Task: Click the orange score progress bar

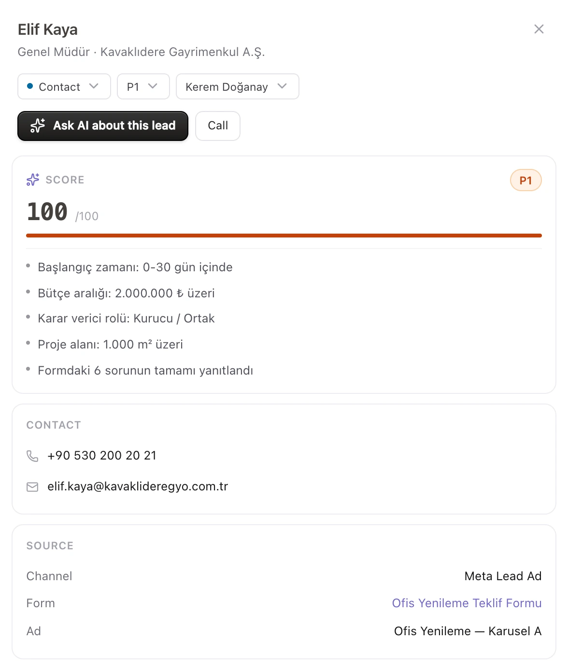Action: click(284, 236)
